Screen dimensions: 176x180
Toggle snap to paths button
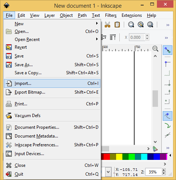point(168,125)
